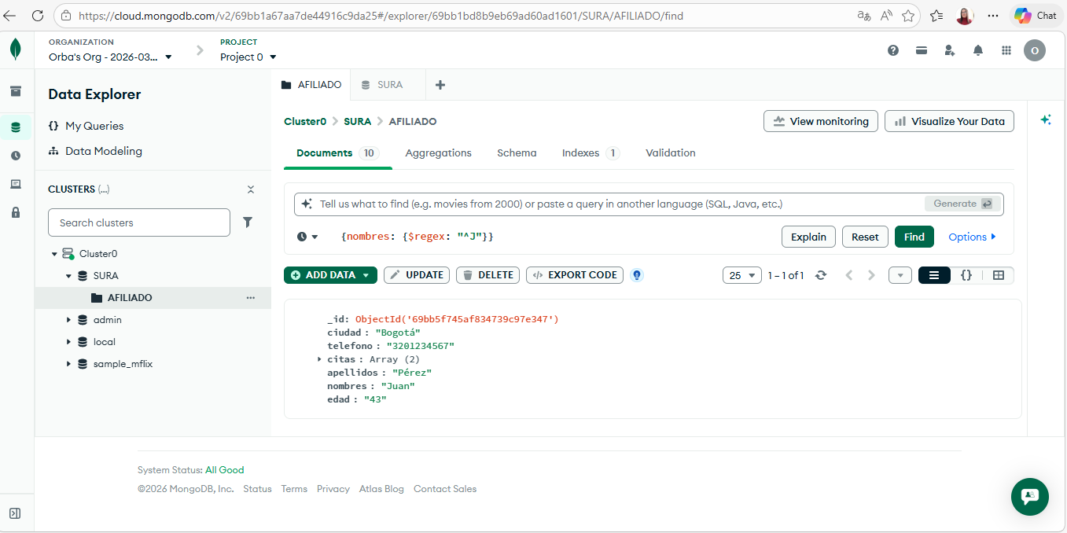The image size is (1067, 533).
Task: Open the documents per page dropdown
Action: 741,275
